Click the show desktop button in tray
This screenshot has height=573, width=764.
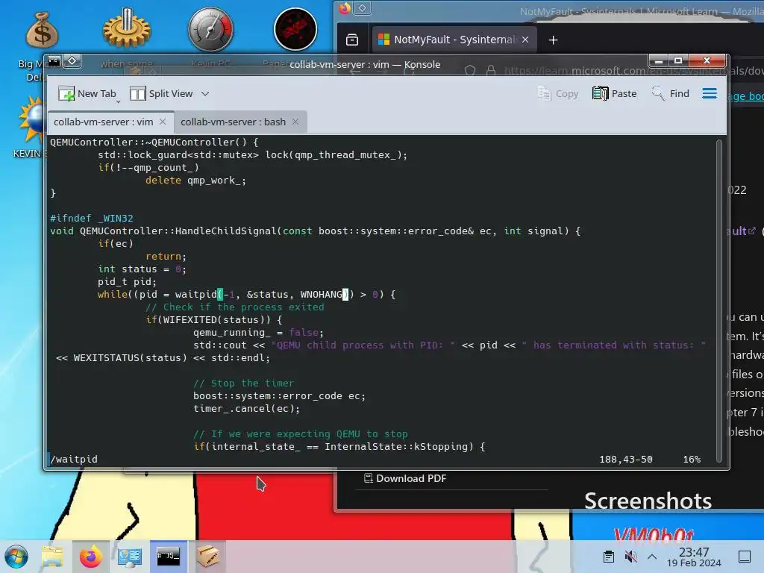click(x=745, y=557)
